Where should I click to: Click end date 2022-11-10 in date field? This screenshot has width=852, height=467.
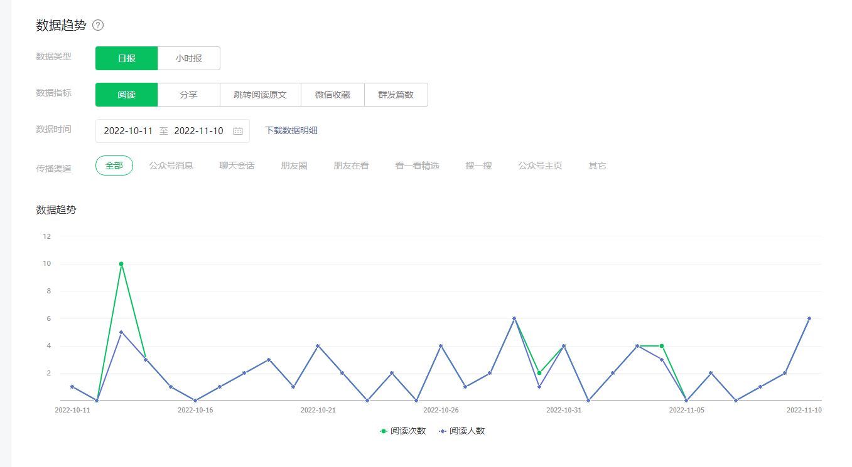pyautogui.click(x=198, y=131)
